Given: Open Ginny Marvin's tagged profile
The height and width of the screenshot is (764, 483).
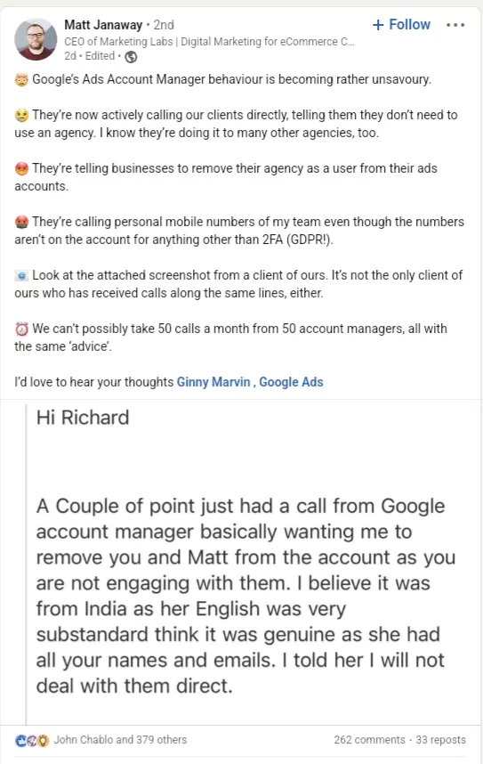Looking at the screenshot, I should 213,382.
